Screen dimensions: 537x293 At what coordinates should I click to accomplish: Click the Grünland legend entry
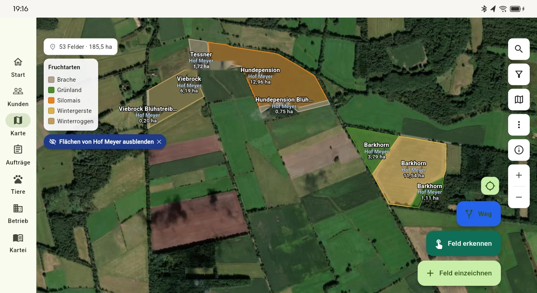[x=65, y=90]
